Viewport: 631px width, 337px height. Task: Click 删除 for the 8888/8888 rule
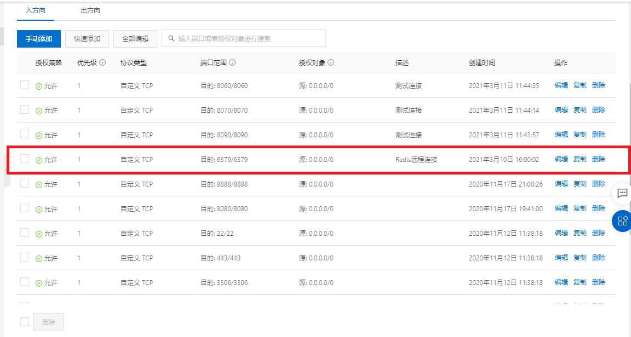pyautogui.click(x=598, y=184)
